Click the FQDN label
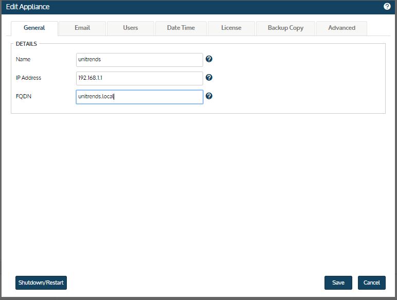Screen dimensions: 397x300 tap(24, 96)
